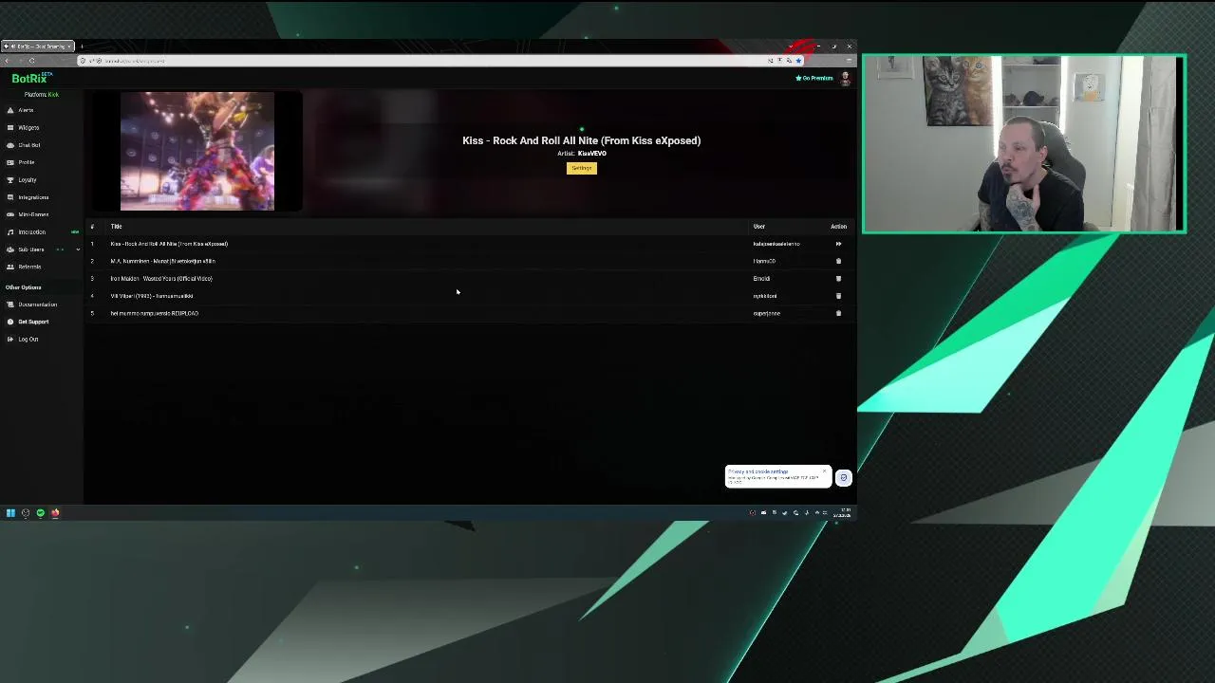Click the yellow Settings button
This screenshot has height=683, width=1215.
582,168
